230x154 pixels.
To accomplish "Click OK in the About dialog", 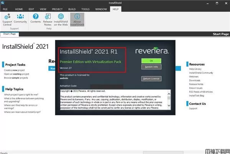I will pos(151,61).
